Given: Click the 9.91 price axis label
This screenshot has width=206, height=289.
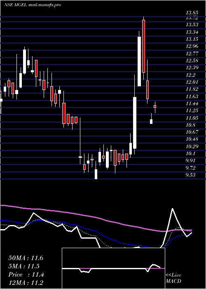Looking at the screenshot, I should tap(190, 161).
